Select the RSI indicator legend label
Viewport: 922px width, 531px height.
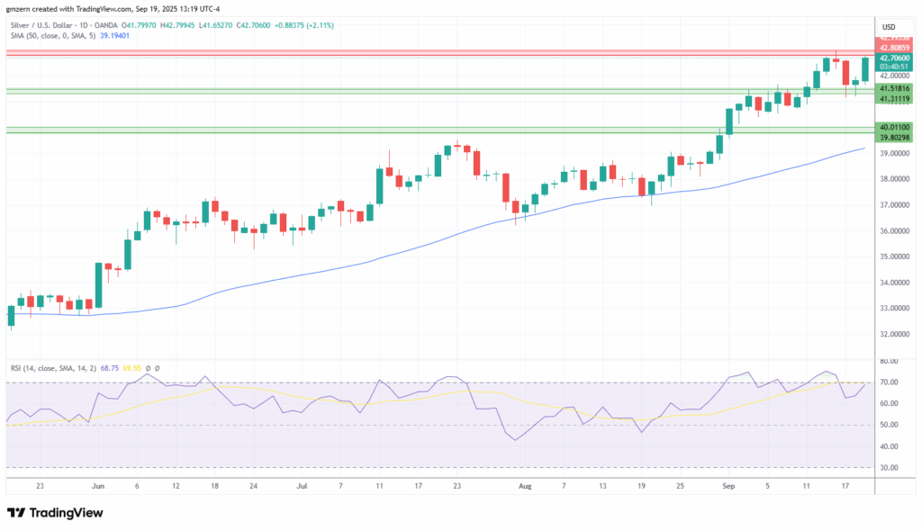[53, 368]
